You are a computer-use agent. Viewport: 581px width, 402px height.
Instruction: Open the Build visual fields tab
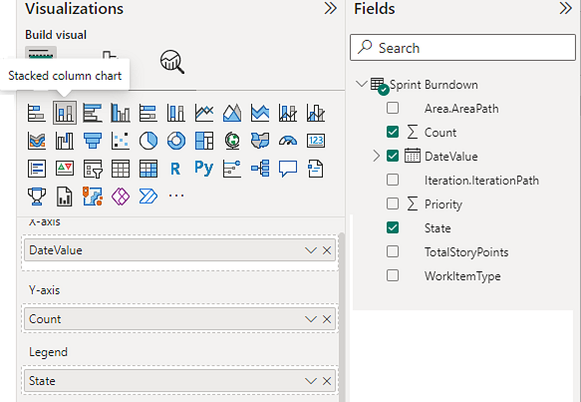(41, 54)
